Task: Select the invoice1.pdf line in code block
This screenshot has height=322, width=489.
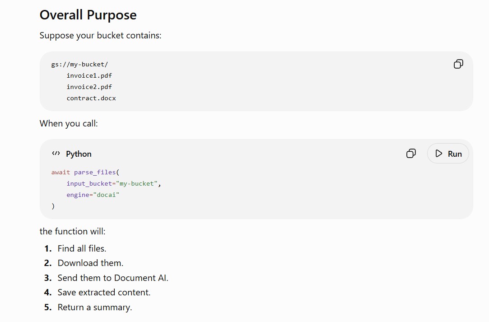Action: (89, 75)
